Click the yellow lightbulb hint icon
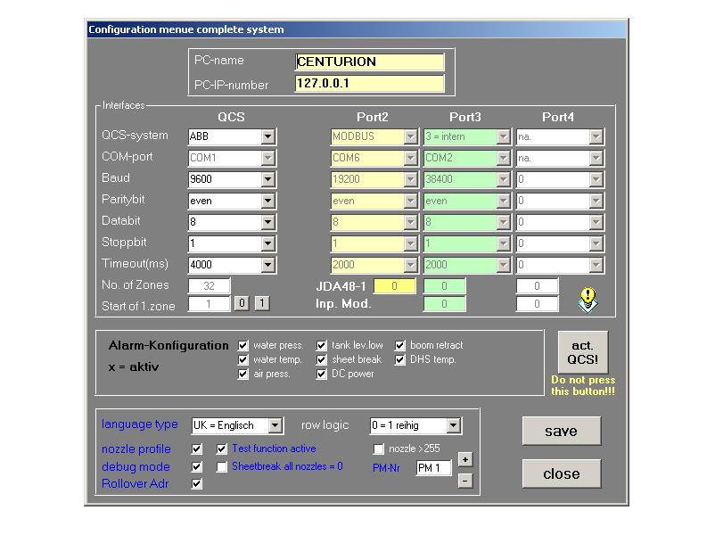715x535 pixels. point(587,300)
